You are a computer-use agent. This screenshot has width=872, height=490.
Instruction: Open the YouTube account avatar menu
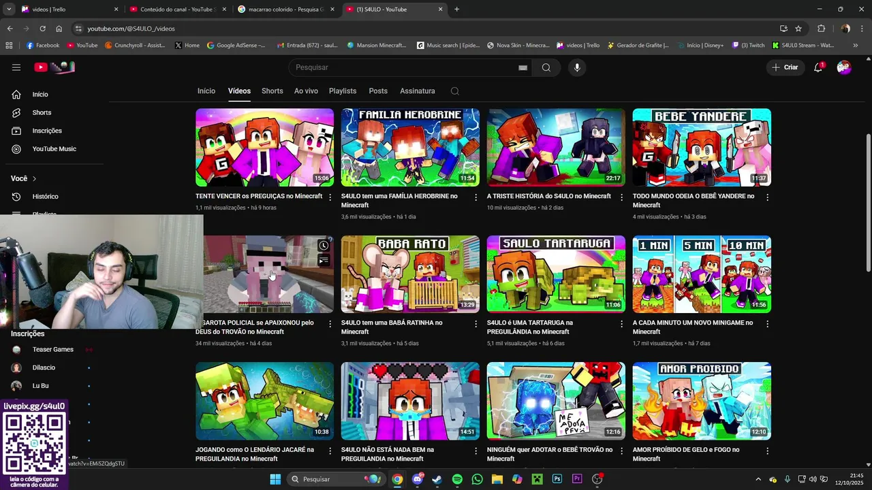[844, 67]
